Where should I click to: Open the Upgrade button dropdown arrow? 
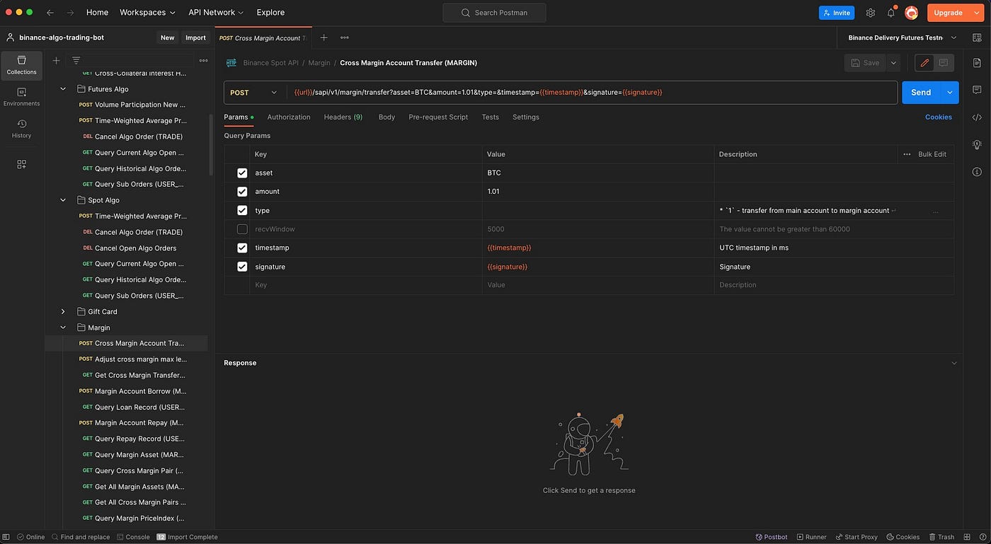point(976,13)
